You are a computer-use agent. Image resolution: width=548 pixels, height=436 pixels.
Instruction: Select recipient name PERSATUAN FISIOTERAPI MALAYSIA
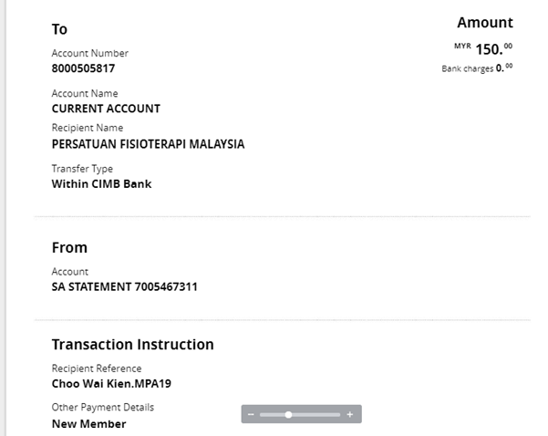pos(148,144)
